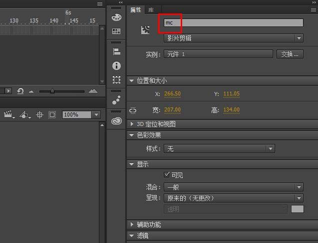Screen dimensions: 318x243
Task: Collapse the 显示 section
Action: point(132,164)
